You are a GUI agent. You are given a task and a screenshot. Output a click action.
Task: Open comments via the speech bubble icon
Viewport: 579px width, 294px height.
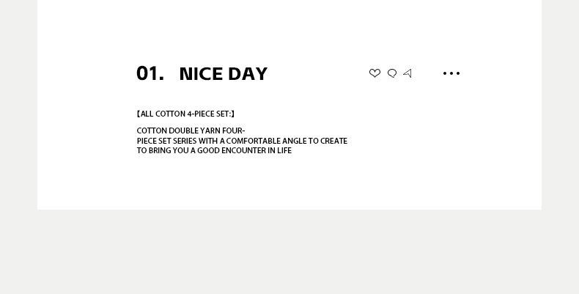pos(392,73)
